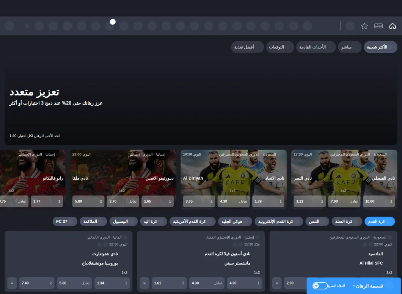Select the 'الأكثر شعبية' most popular tab

[380, 47]
